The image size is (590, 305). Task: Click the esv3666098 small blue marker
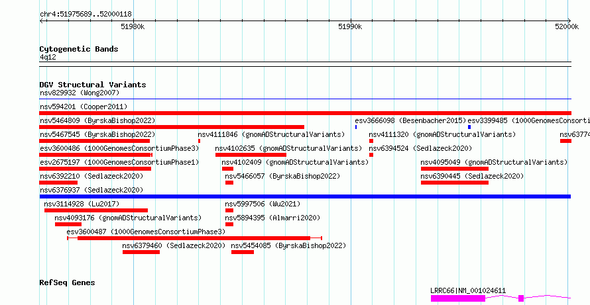[x=356, y=127]
